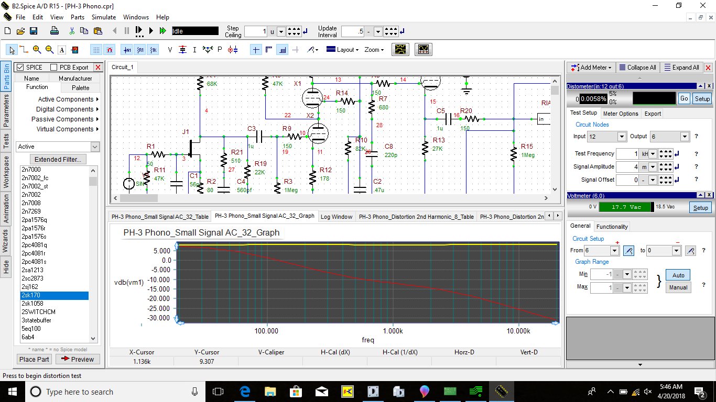Expand Virtual Components submenu
The image size is (716, 402).
[x=67, y=129]
